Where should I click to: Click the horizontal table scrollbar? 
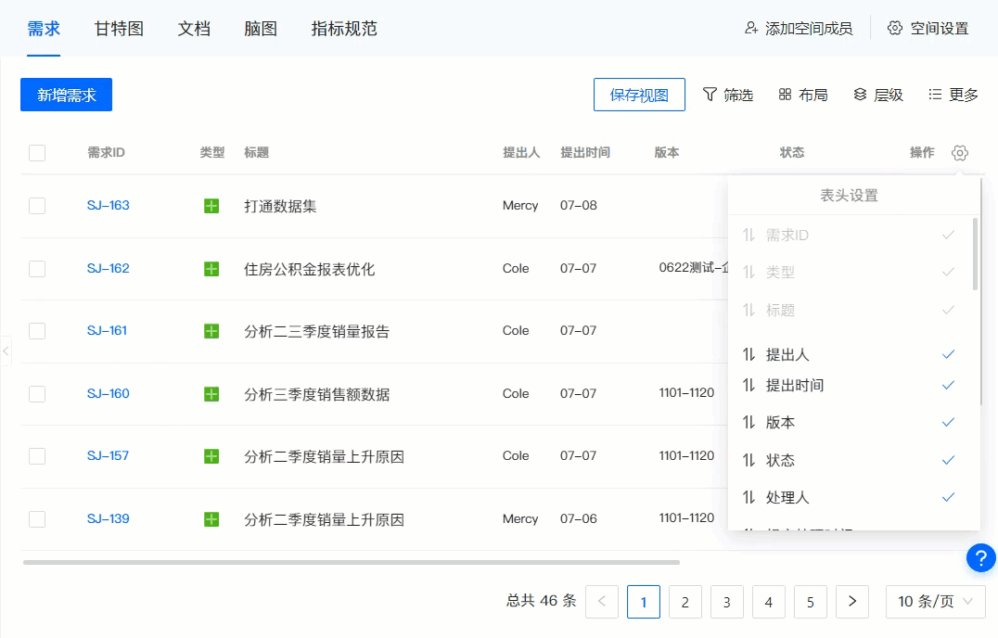351,562
